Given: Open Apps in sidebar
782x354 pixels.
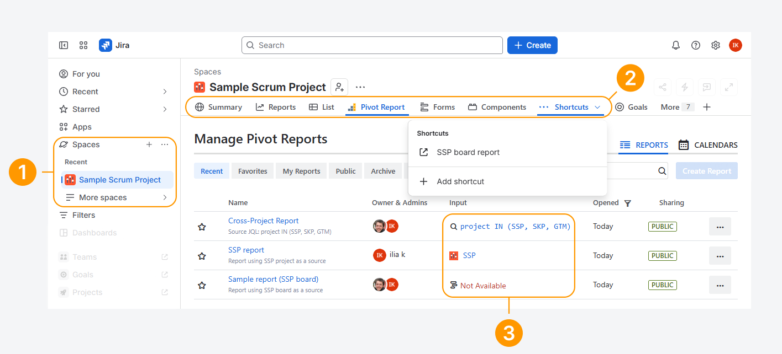Looking at the screenshot, I should click(x=82, y=127).
